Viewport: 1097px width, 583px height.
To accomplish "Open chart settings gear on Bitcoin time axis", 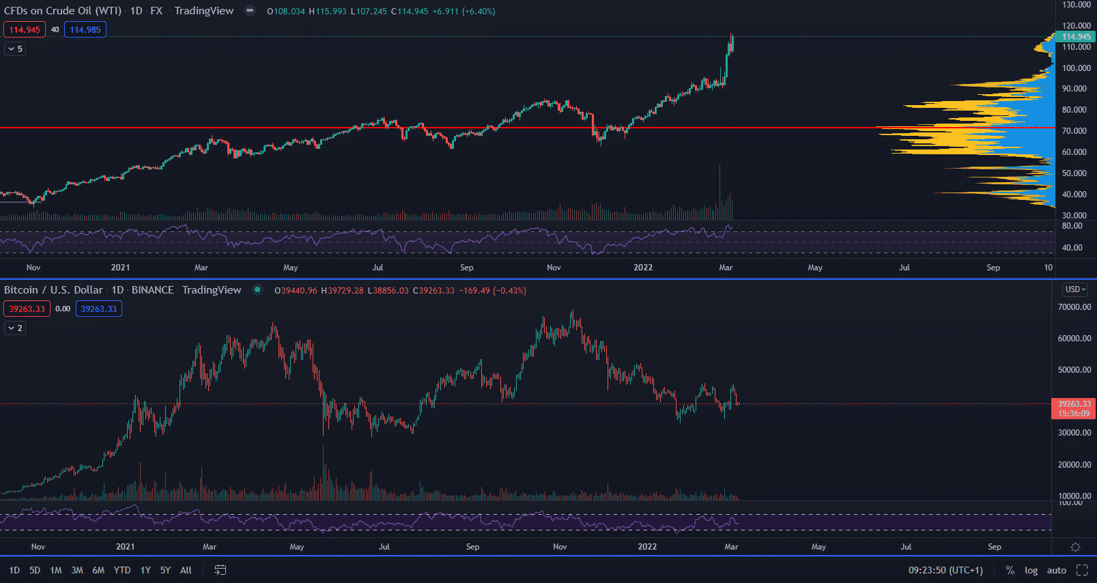I will click(1075, 547).
